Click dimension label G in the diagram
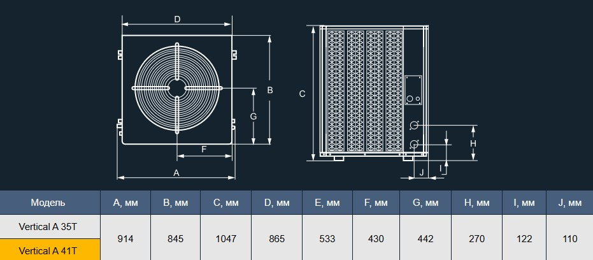This screenshot has height=260, width=593. tap(253, 117)
